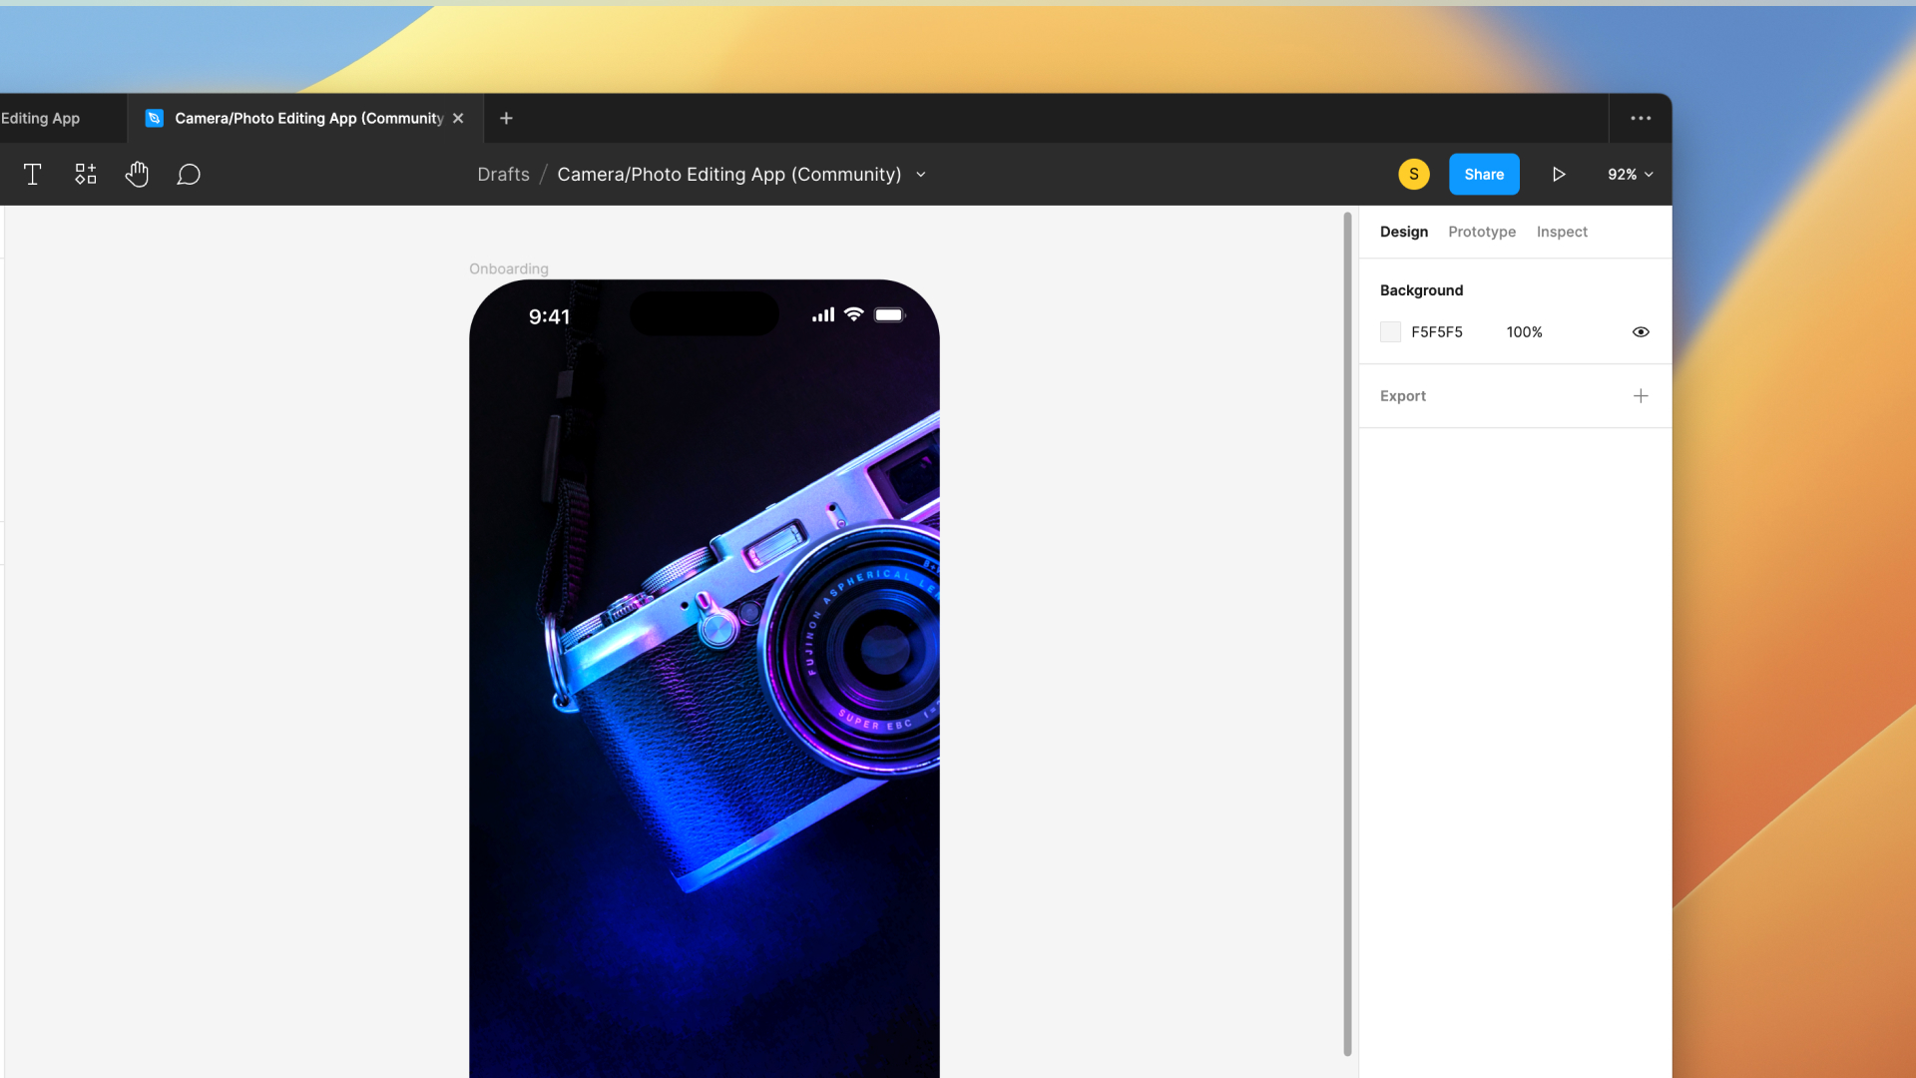Switch to the partially visible Editing App tab

point(62,119)
